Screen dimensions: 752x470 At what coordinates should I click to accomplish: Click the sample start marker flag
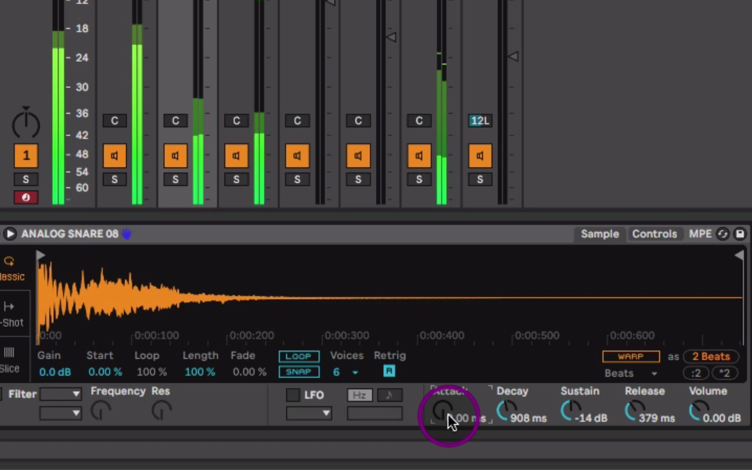(x=40, y=255)
